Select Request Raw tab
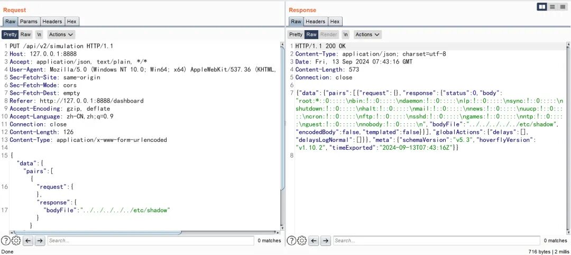Screen dimensions: 571x255 (x=11, y=22)
